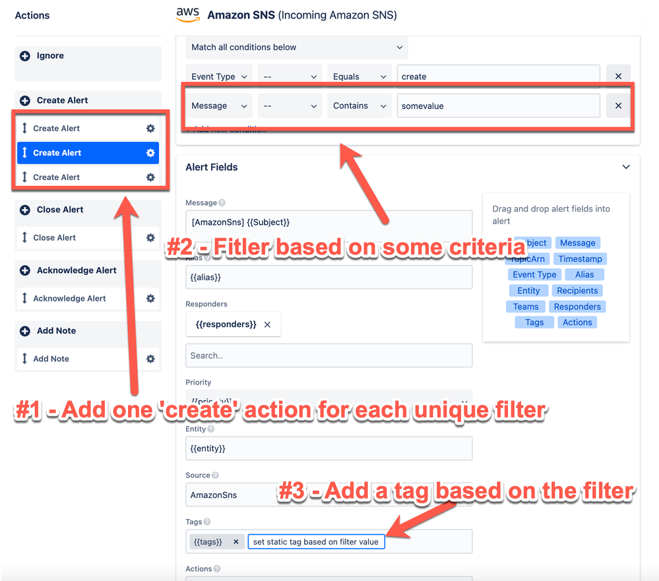
Task: Click the Responders draggable field chip
Action: (577, 307)
